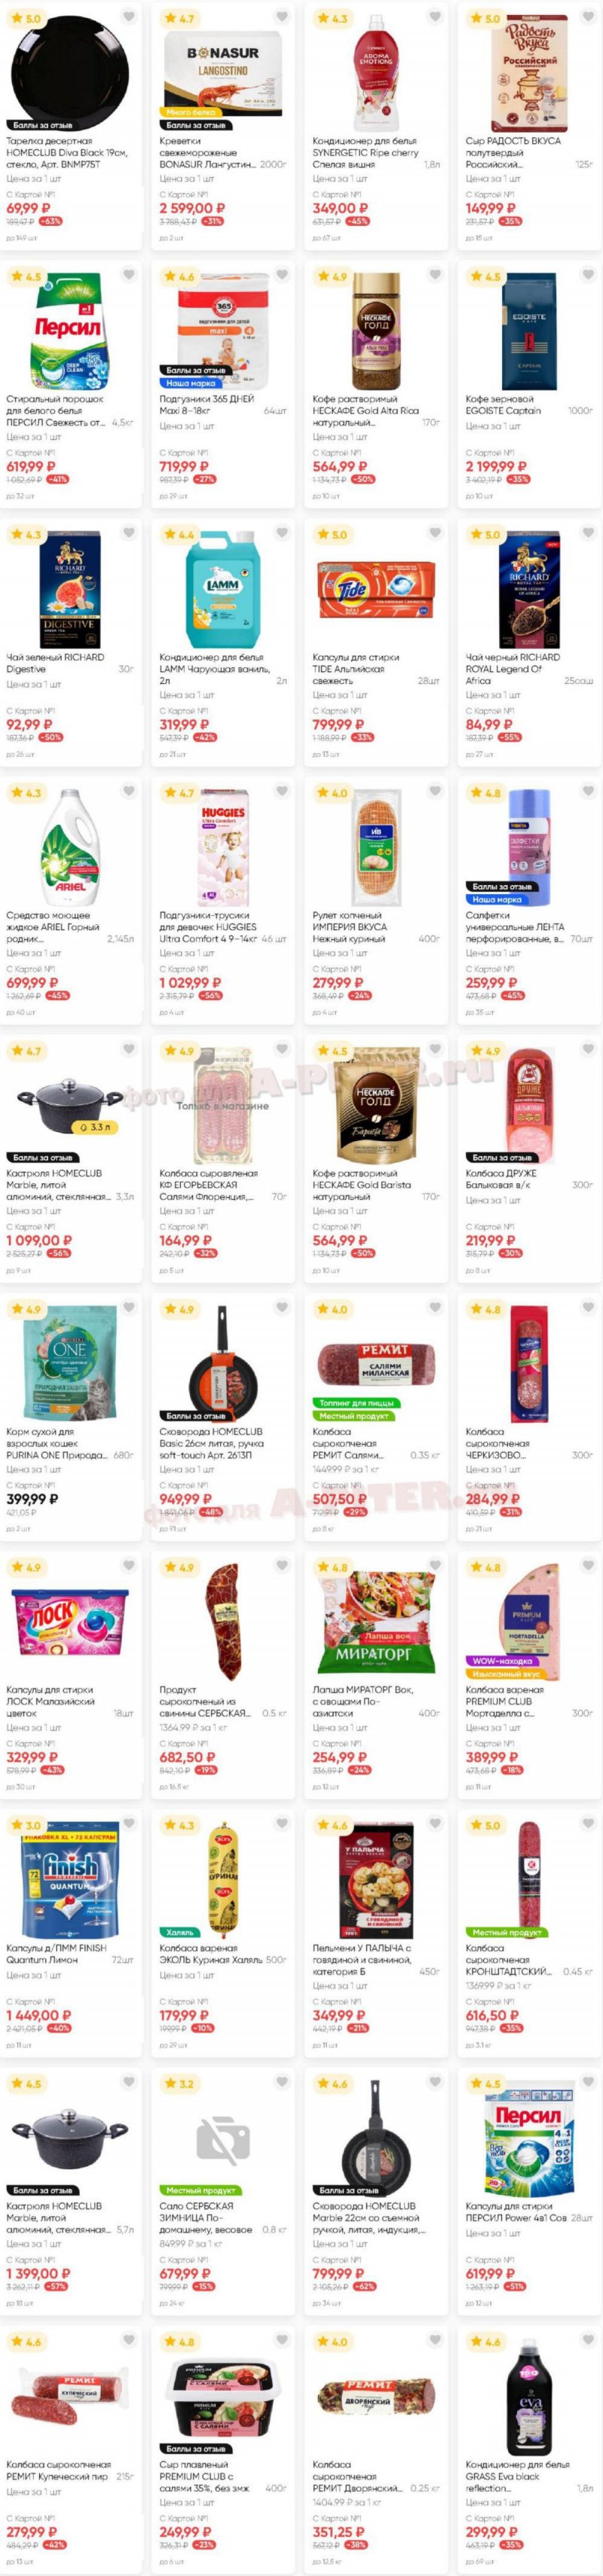The image size is (603, 2576).
Task: Favorite the Персил washing powder heart icon
Action: 128,275
